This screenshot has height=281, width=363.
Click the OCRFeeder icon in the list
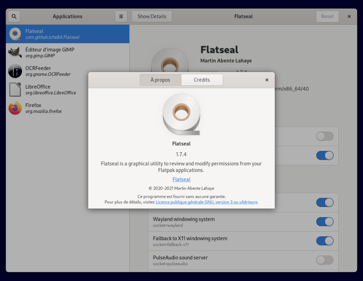(15, 71)
